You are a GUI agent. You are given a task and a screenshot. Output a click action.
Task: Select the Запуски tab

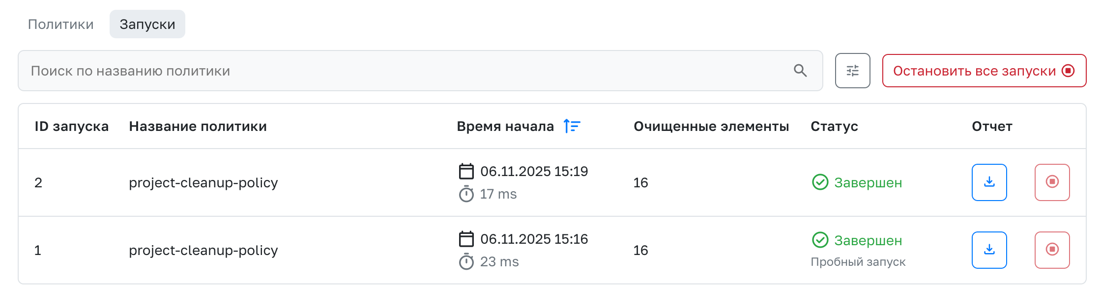click(147, 24)
